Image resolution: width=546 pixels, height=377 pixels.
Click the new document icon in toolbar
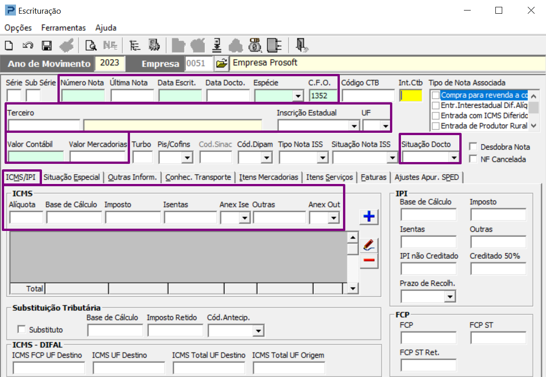(x=9, y=45)
